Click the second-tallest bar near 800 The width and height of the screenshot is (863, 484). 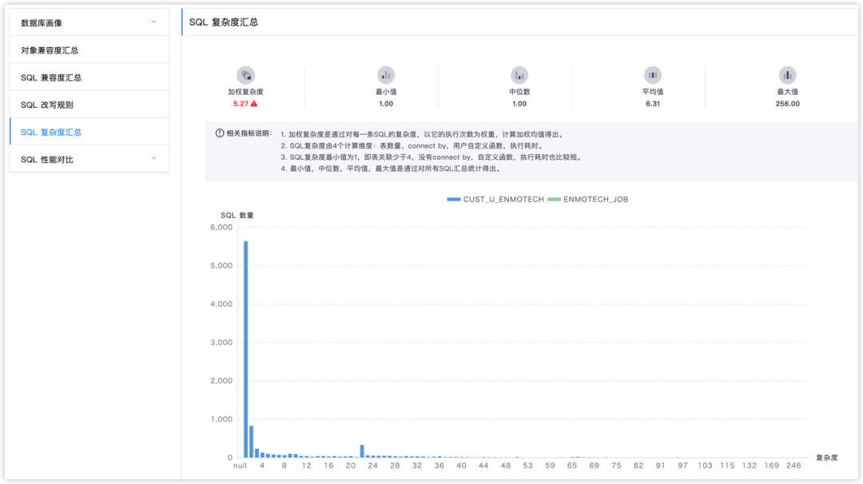click(251, 442)
